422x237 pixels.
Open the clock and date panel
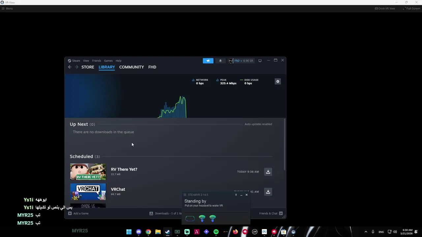(x=406, y=232)
